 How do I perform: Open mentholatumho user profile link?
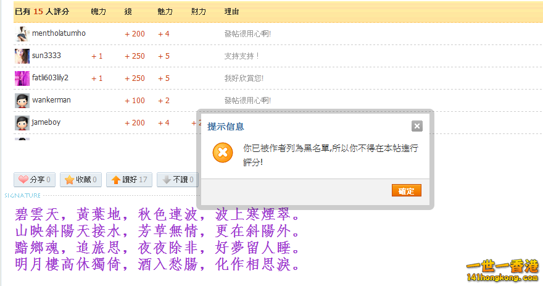(59, 33)
